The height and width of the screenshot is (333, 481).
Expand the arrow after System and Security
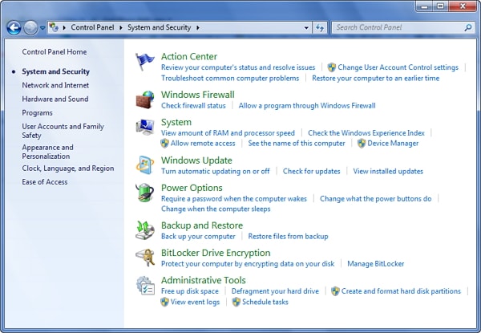(197, 27)
